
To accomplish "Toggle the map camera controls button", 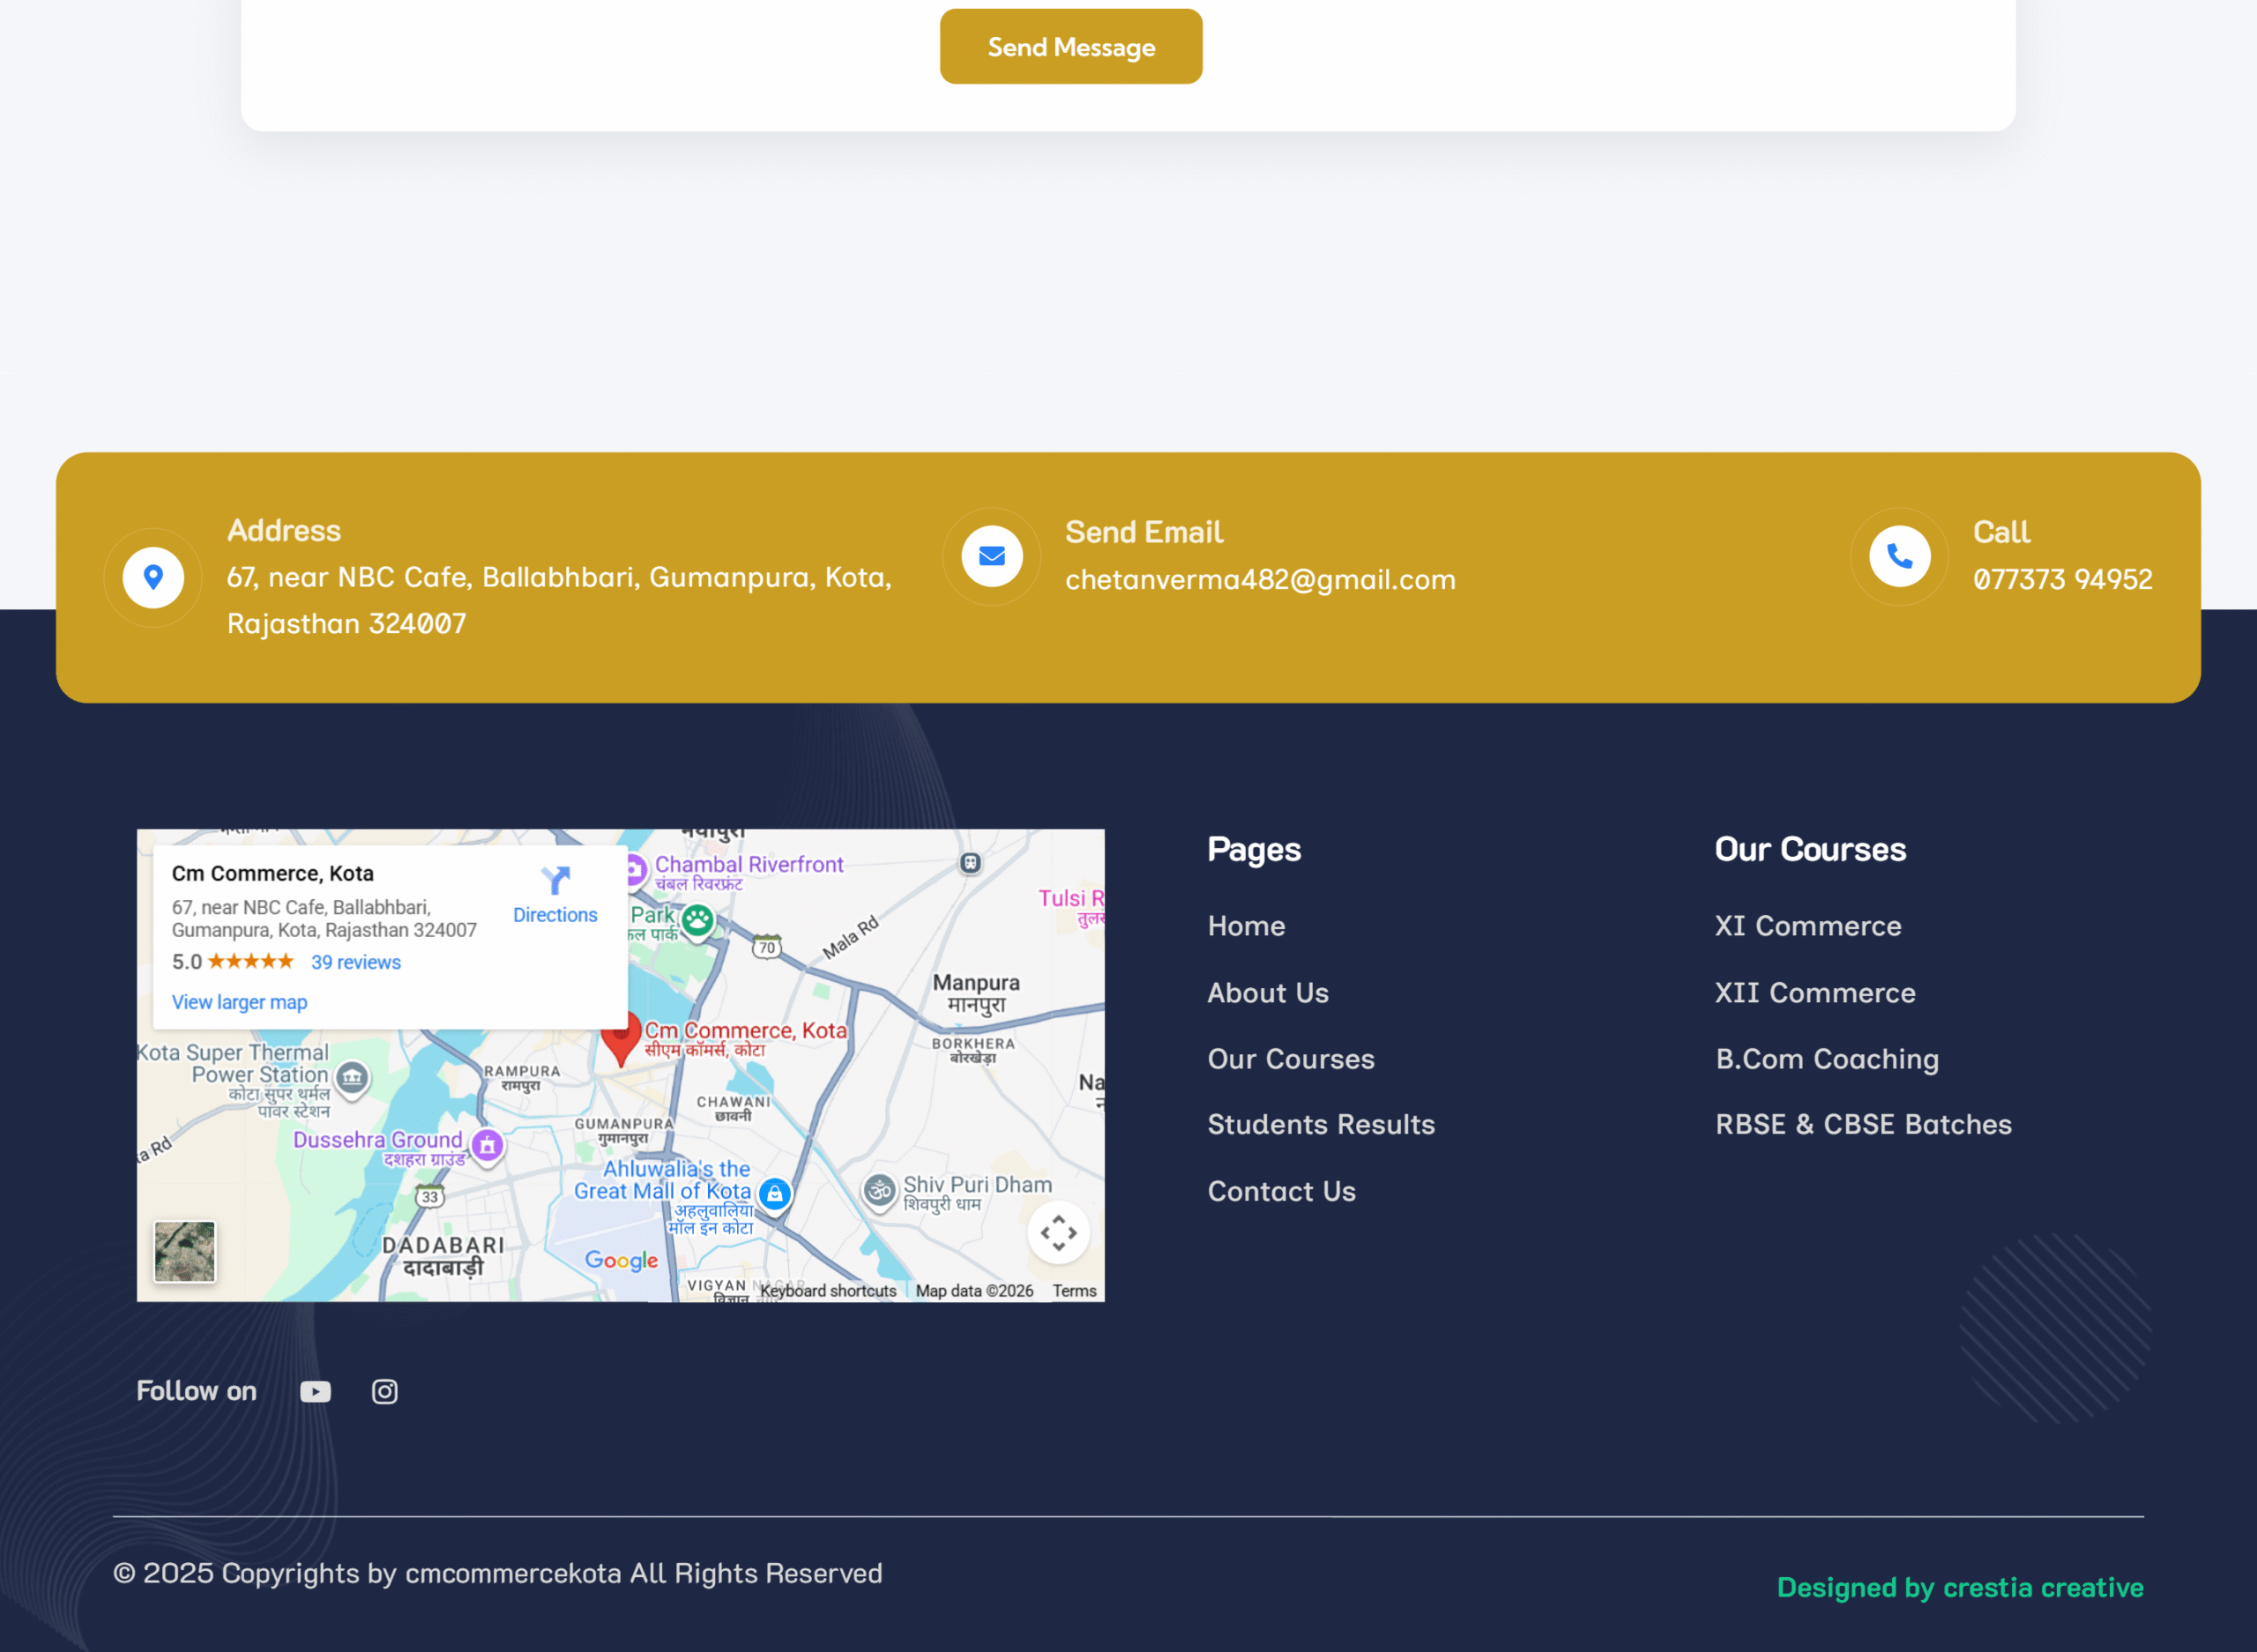I will (x=1058, y=1232).
